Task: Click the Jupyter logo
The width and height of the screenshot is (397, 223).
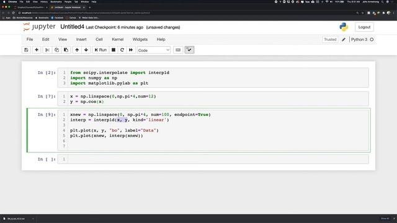Action: [x=39, y=27]
